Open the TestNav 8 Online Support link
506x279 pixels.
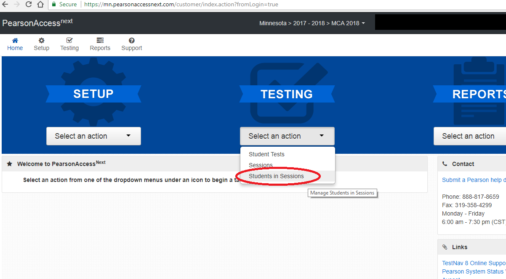coord(474,263)
